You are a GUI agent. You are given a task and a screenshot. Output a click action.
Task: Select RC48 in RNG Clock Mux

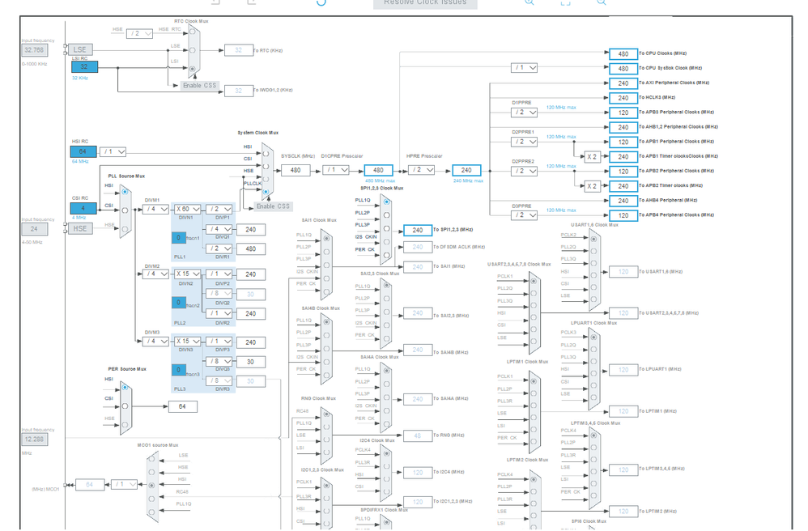(x=326, y=414)
